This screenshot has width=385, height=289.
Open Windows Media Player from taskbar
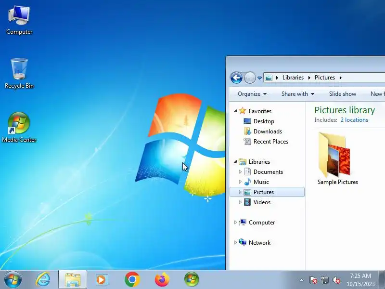pyautogui.click(x=102, y=279)
